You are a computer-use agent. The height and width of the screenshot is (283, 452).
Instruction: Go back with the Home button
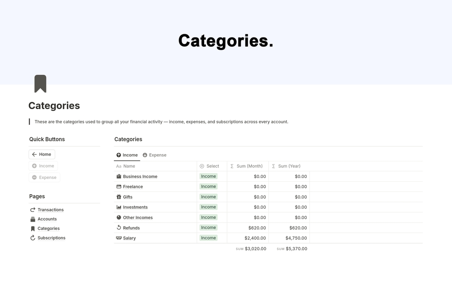point(42,154)
